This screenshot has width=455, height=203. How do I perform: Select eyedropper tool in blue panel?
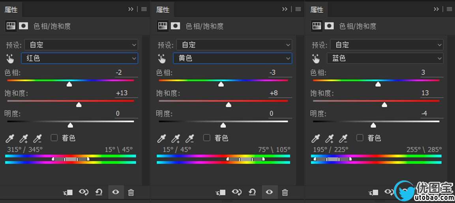(x=315, y=139)
